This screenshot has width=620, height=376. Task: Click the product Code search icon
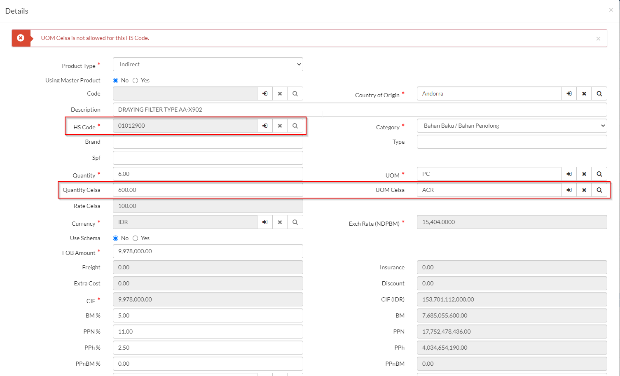tap(295, 93)
